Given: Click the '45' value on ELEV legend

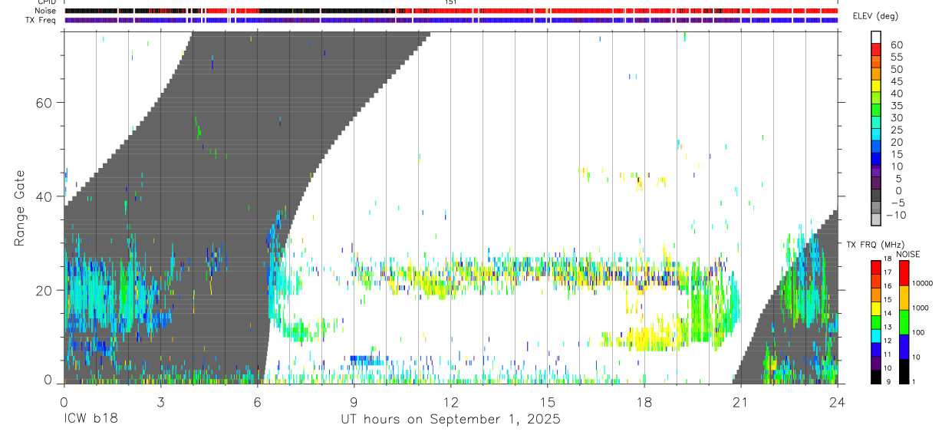Looking at the screenshot, I should [x=896, y=81].
